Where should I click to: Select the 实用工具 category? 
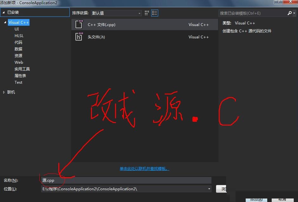coord(22,69)
